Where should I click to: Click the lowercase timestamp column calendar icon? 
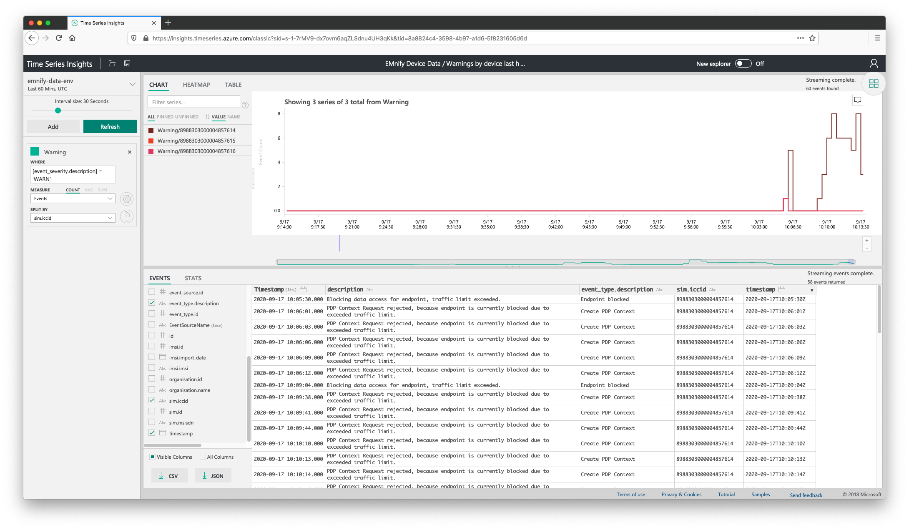click(782, 289)
